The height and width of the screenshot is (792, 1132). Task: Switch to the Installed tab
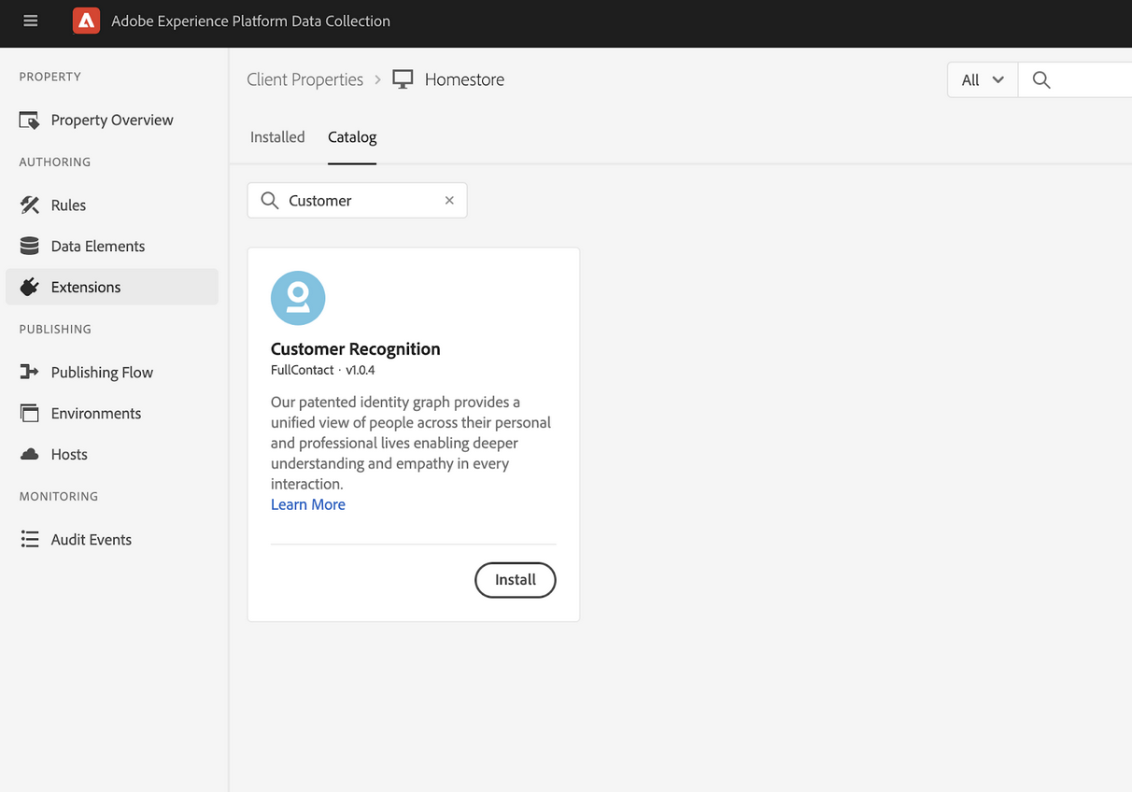coord(277,136)
